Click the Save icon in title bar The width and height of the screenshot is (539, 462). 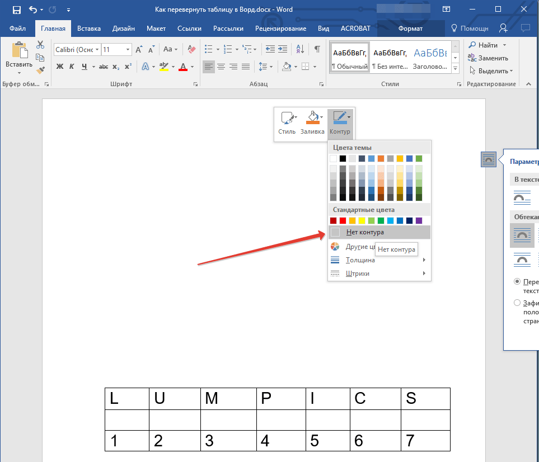[17, 10]
